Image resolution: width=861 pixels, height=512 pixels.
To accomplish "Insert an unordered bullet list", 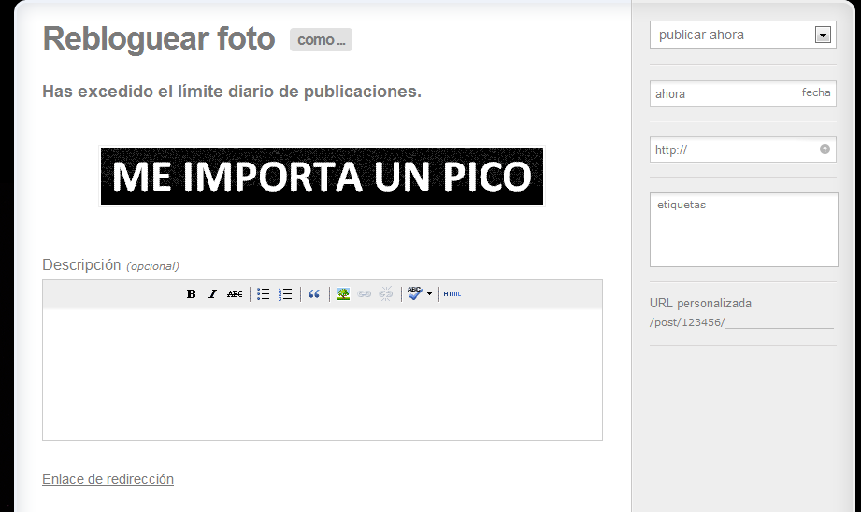I will (x=263, y=294).
